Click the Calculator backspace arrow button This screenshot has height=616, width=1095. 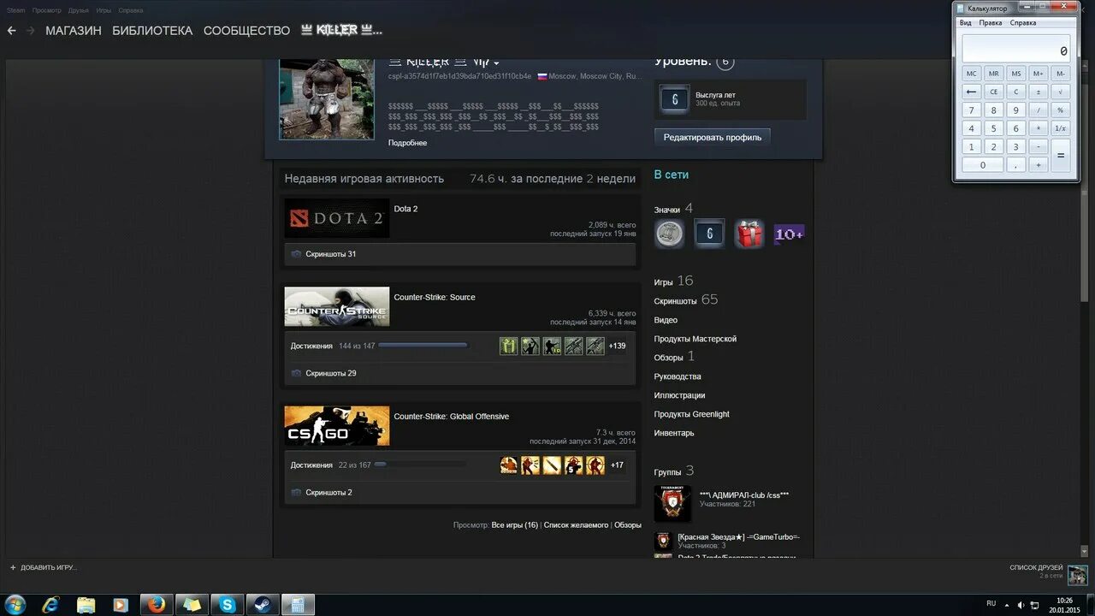tap(972, 92)
